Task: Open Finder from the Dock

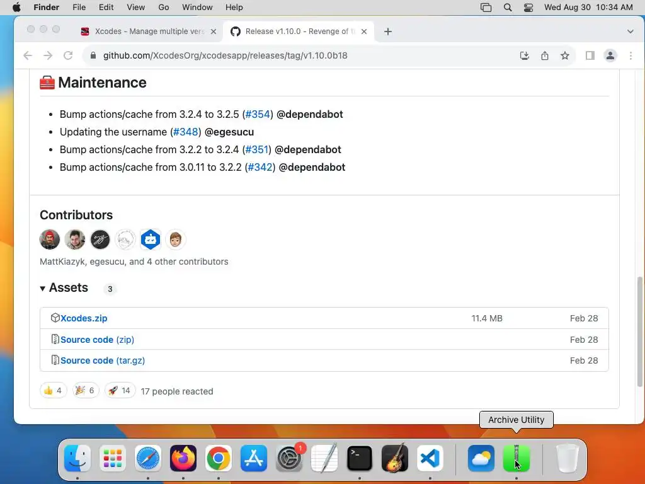Action: click(77, 458)
